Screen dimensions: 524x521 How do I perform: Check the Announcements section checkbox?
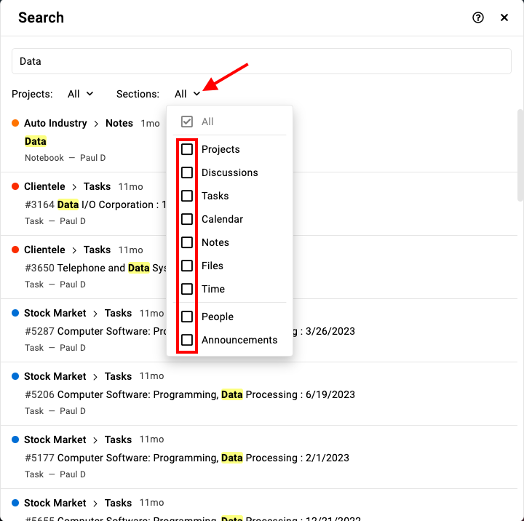[187, 340]
